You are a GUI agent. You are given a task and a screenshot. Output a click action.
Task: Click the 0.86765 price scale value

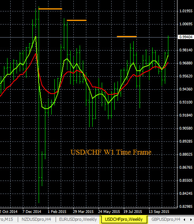186,167
